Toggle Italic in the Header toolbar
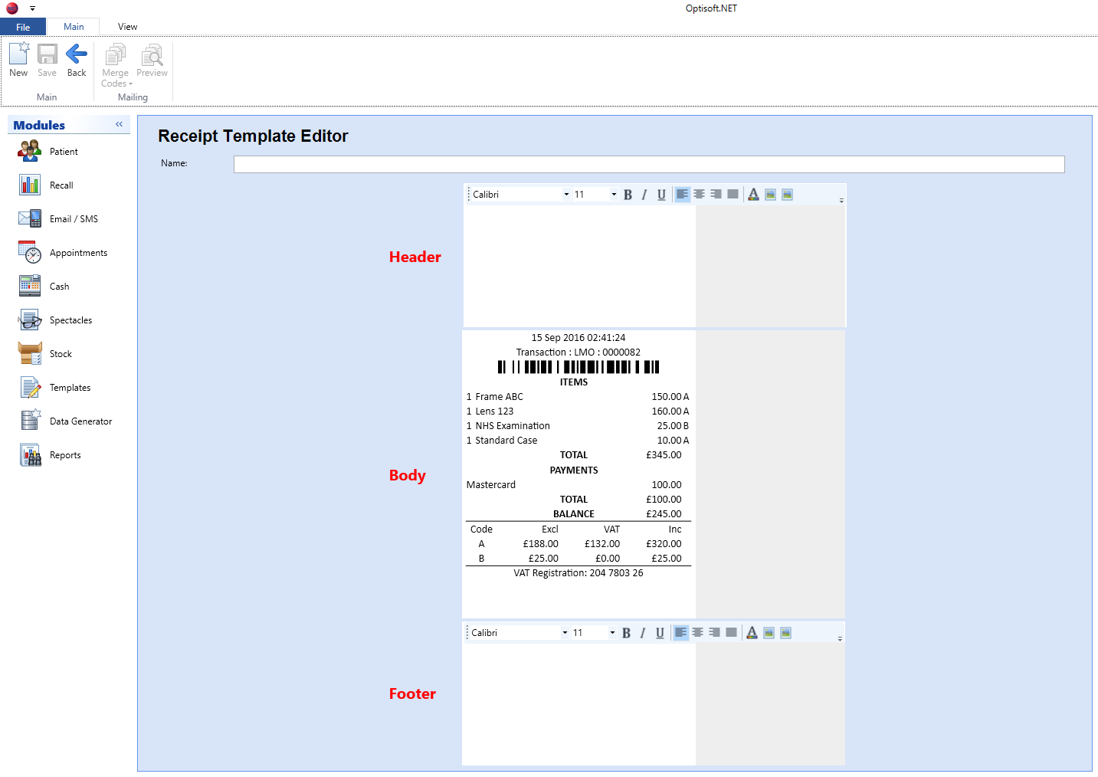 coord(644,195)
